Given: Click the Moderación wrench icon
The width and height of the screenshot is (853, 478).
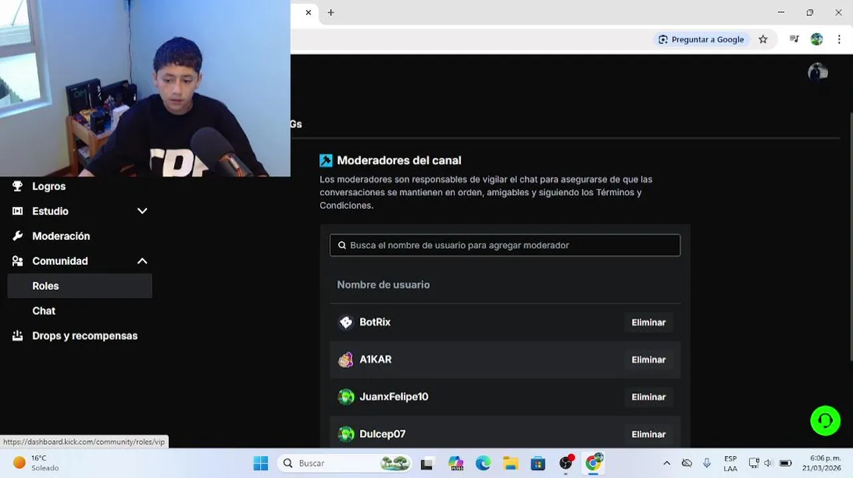Looking at the screenshot, I should click(18, 236).
